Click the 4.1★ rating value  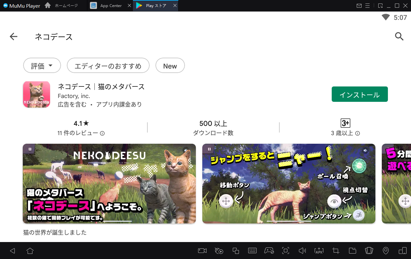tap(81, 123)
